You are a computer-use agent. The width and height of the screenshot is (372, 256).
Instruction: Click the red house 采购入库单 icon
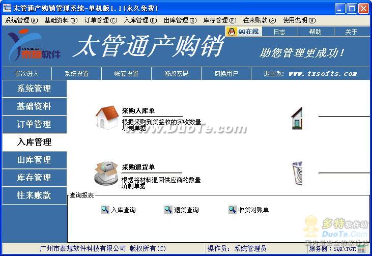[107, 118]
